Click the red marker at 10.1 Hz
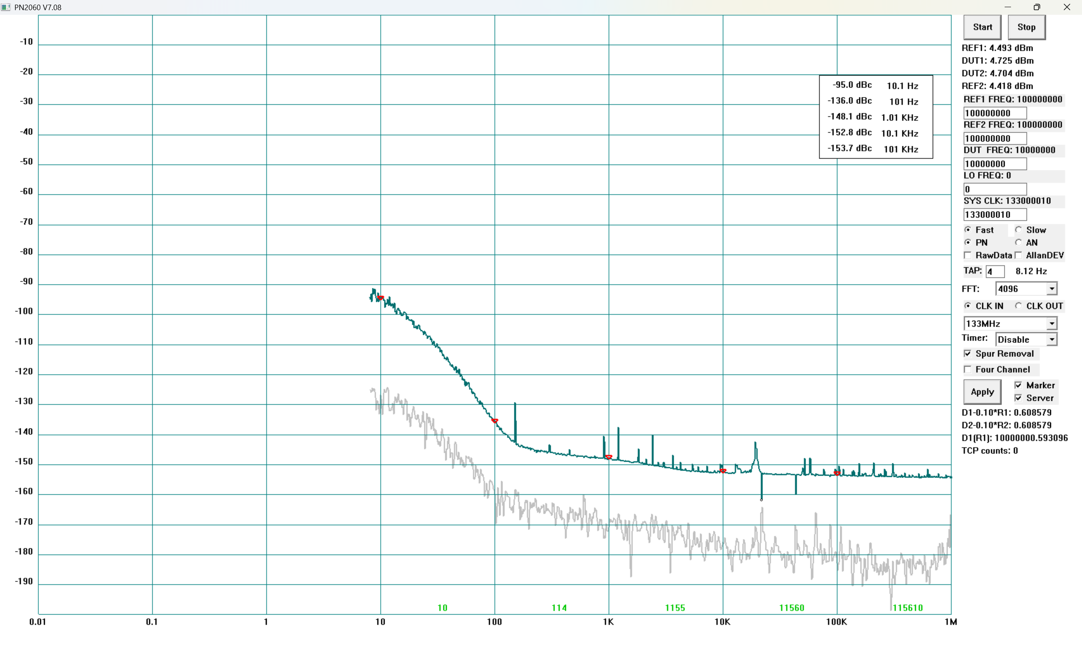Viewport: 1082px width, 646px height. 381,298
